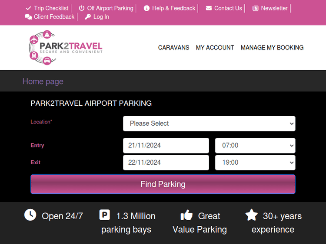Open the MY ACCOUNT menu item
Screen dimensions: 326x244
(x=215, y=48)
